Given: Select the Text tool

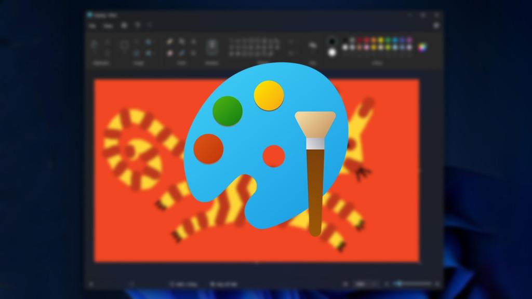Looking at the screenshot, I should click(x=193, y=42).
